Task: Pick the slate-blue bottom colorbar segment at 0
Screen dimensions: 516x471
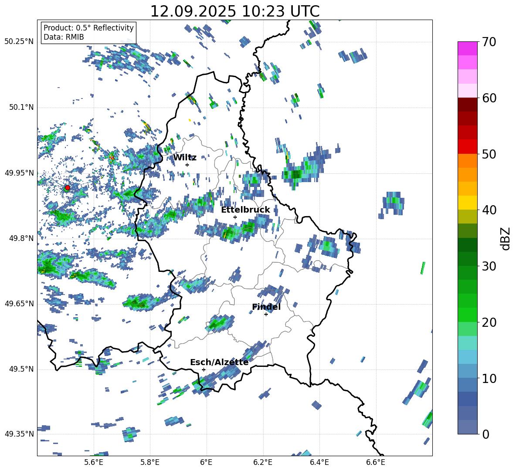Action: pos(467,427)
